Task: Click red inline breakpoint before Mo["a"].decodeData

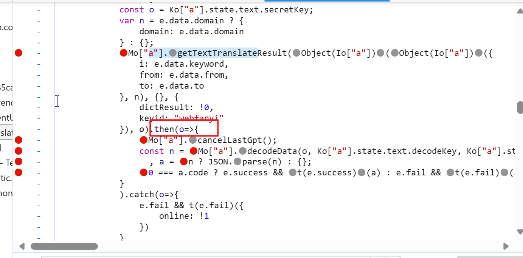Action: (194, 151)
